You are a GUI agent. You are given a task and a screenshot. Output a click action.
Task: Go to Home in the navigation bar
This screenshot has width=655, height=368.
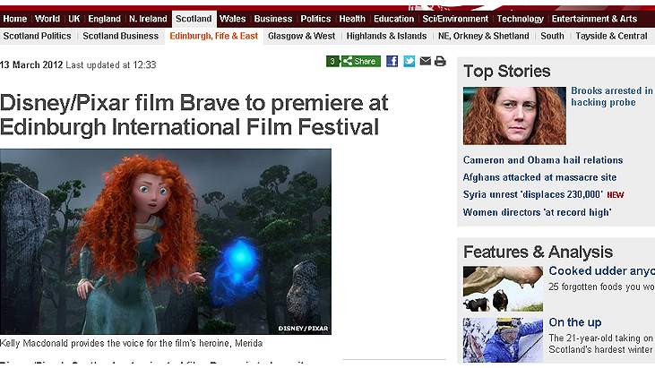[x=15, y=19]
